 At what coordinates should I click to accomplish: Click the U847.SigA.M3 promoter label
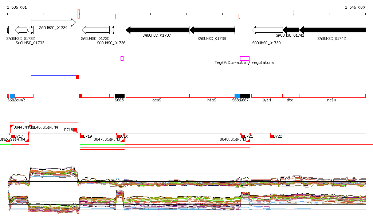(107, 139)
